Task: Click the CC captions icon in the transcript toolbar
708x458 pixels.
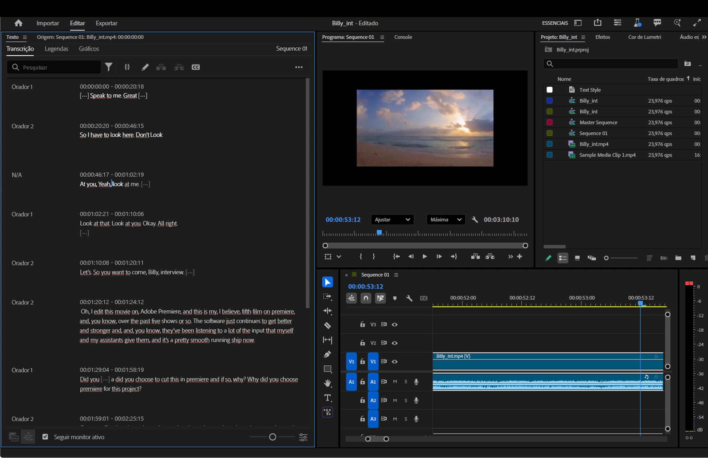Action: click(196, 67)
